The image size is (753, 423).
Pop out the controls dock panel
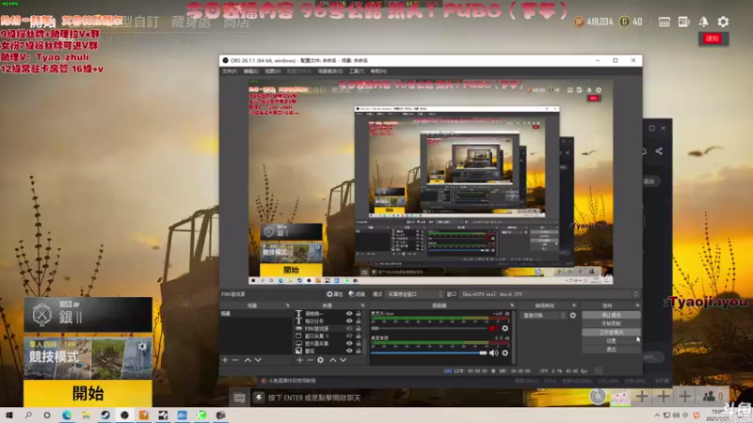click(637, 305)
